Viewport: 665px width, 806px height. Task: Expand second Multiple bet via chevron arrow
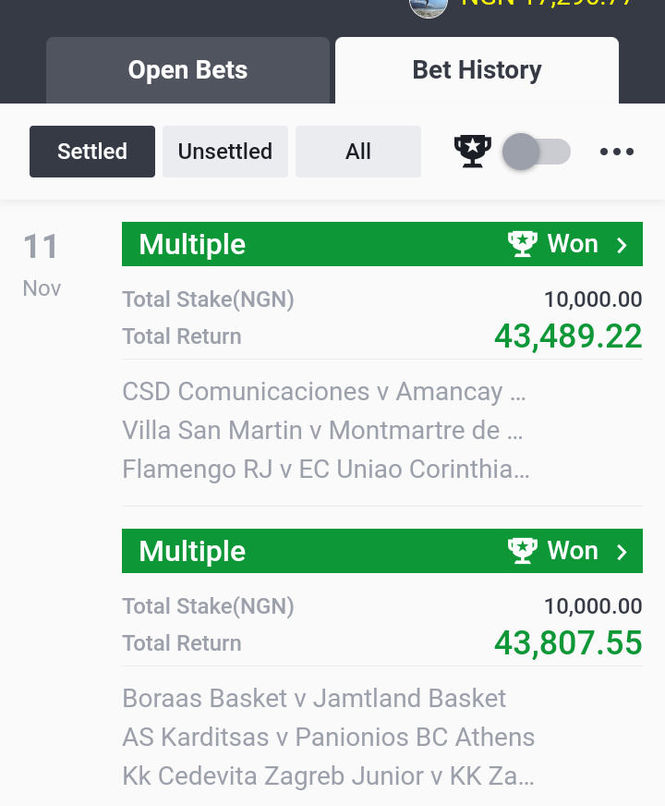pyautogui.click(x=622, y=552)
